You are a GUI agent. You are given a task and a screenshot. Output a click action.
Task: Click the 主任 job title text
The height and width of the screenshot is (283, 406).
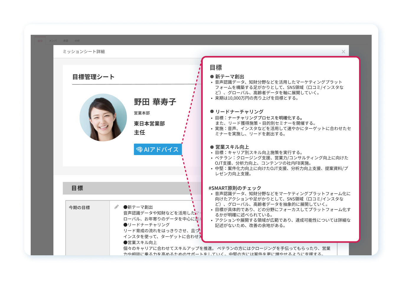140,133
